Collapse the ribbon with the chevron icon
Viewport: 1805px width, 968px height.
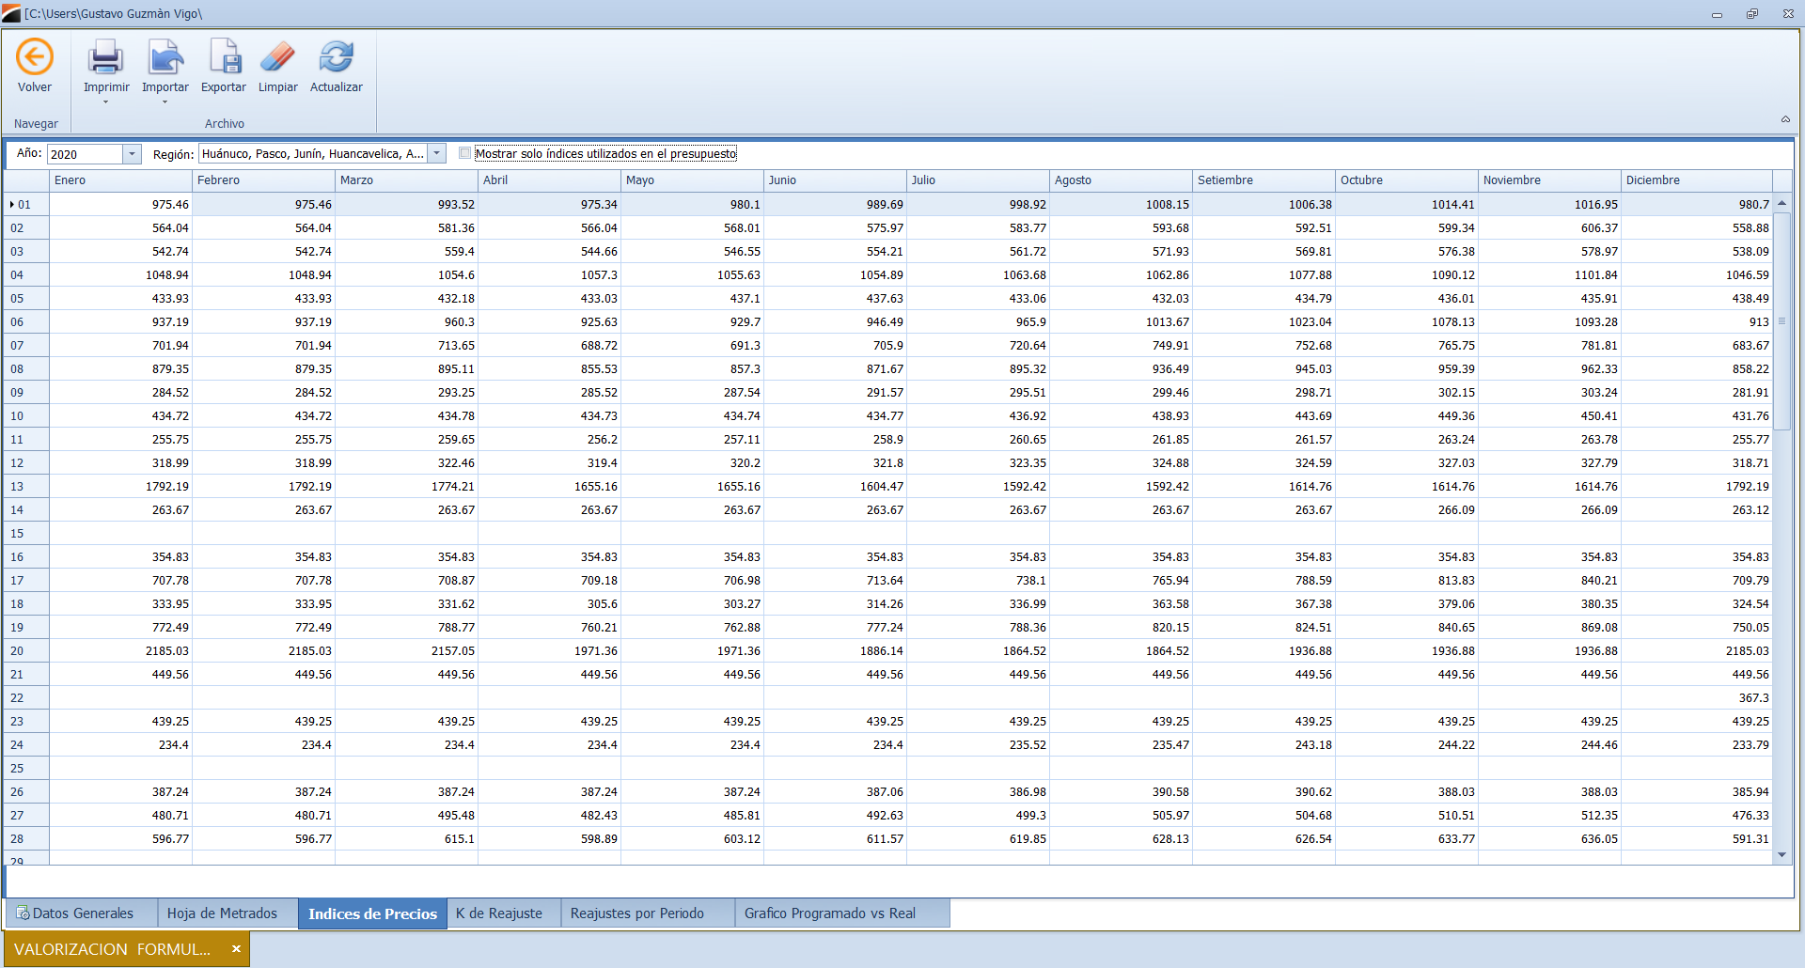click(x=1785, y=119)
